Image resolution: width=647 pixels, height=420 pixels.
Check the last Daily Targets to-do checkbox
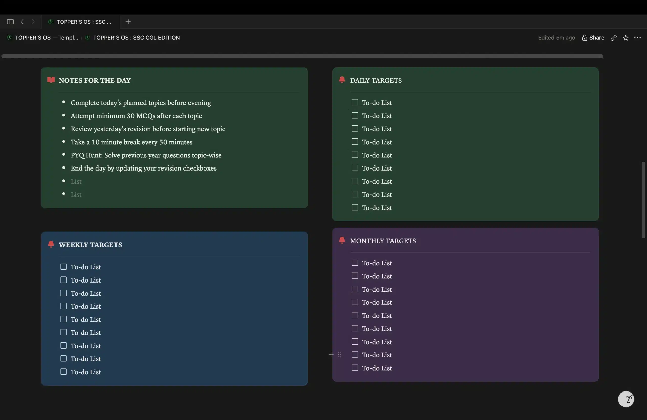(355, 207)
